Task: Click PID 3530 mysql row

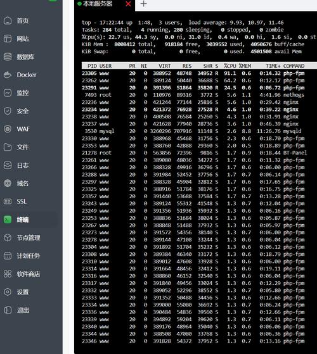Action: 194,131
